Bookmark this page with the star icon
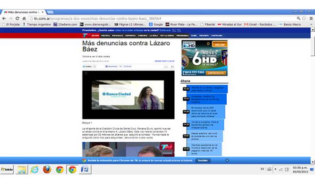 (x=304, y=18)
